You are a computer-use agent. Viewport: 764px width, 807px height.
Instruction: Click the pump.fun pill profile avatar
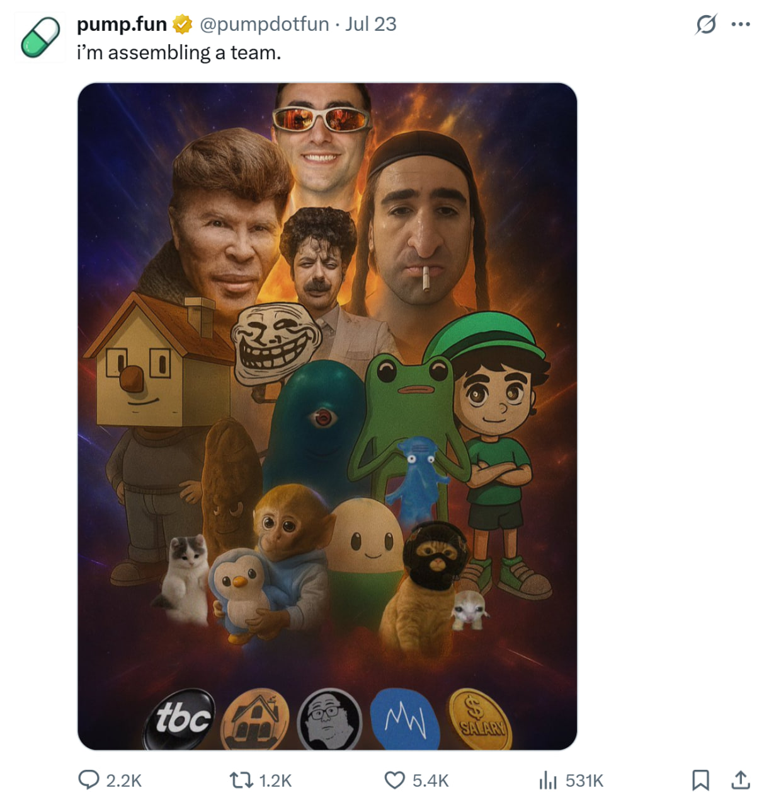(x=40, y=38)
